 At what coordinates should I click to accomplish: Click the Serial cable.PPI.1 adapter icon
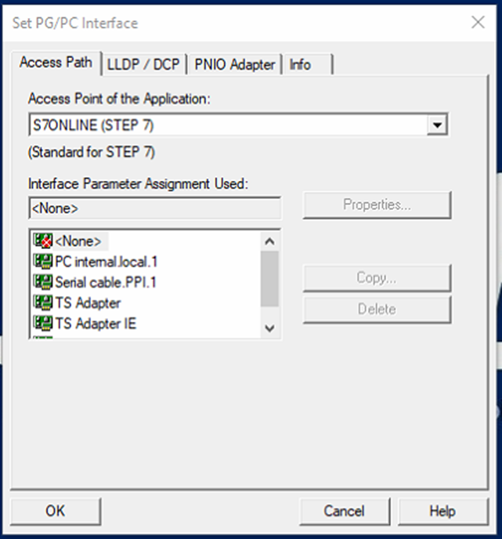[x=42, y=281]
